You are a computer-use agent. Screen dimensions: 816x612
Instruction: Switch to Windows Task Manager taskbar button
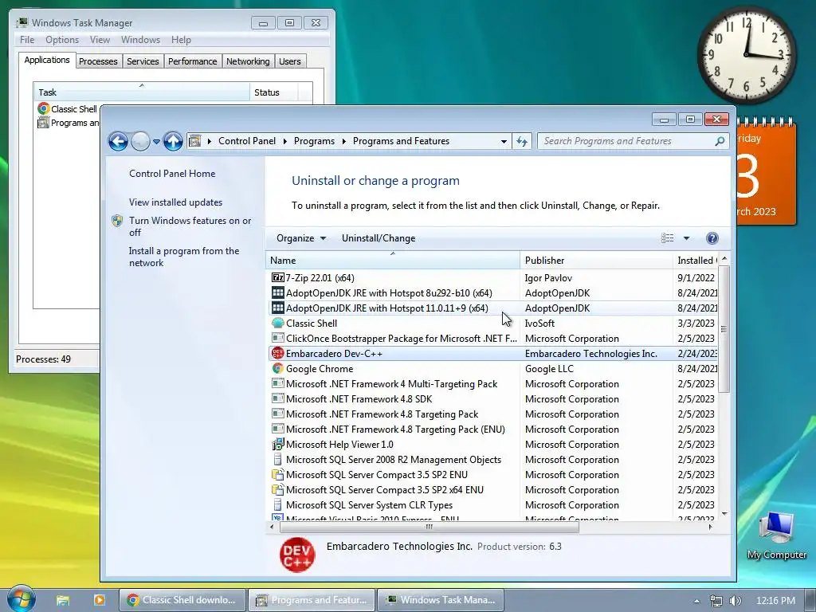[440, 600]
